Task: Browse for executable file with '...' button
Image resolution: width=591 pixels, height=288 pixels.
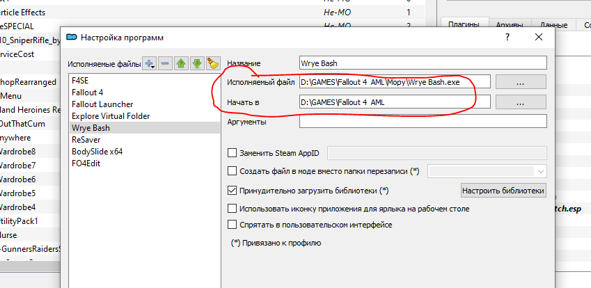Action: point(520,82)
